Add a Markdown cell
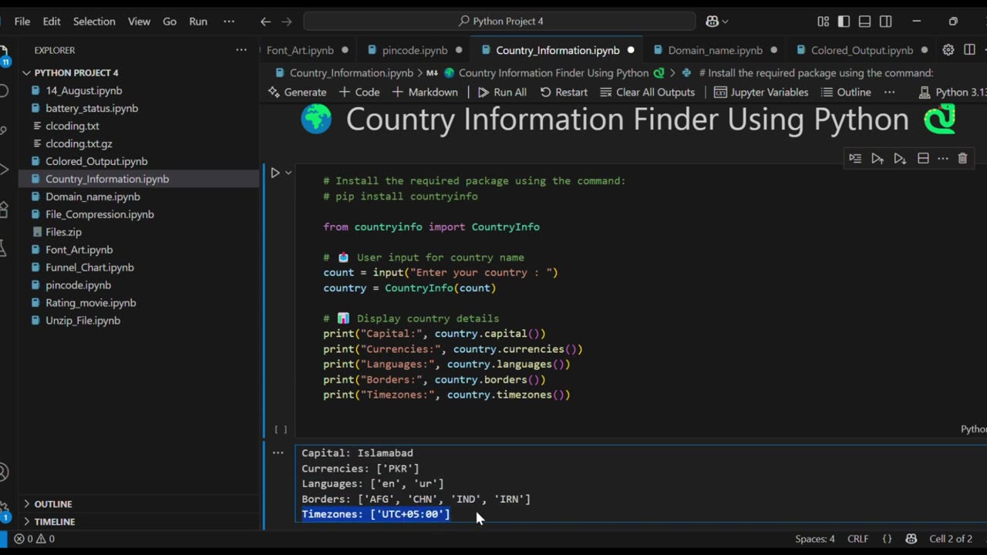Screen dimensions: 987x555 tap(425, 92)
